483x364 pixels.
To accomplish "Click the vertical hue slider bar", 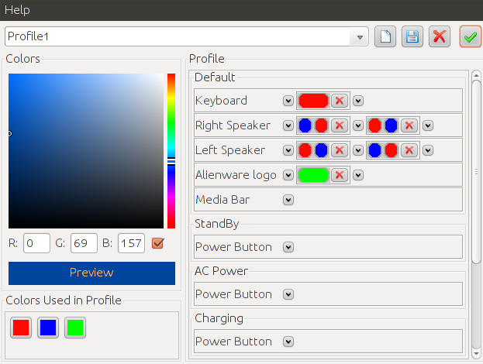I will [171, 151].
